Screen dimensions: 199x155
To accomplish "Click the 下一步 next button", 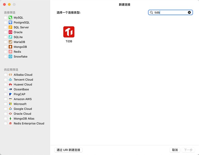I will pyautogui.click(x=188, y=150).
